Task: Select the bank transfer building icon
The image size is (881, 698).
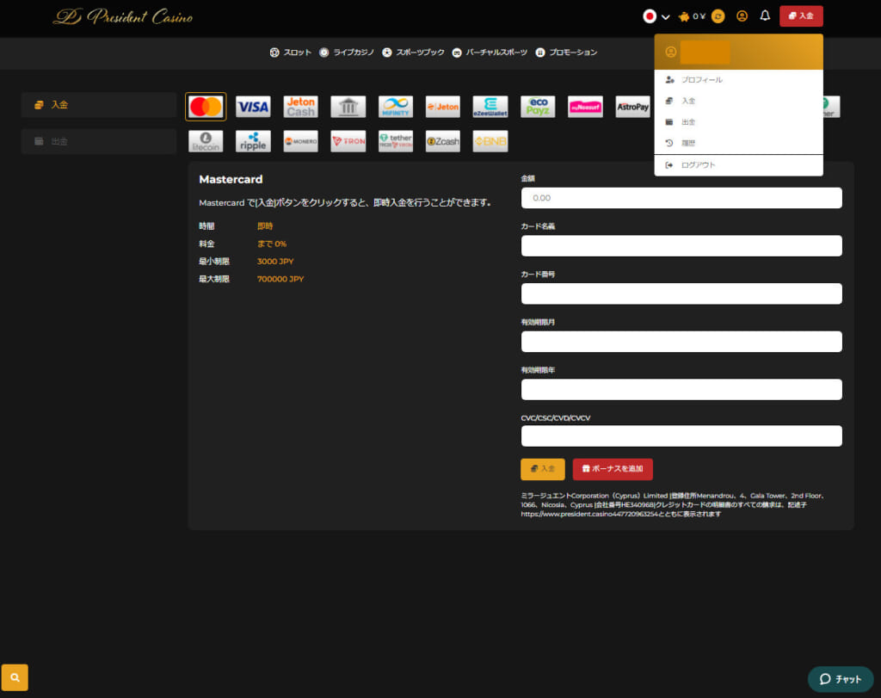Action: tap(348, 107)
